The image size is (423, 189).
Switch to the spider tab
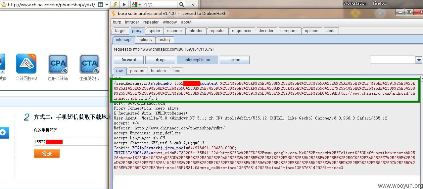point(154,31)
